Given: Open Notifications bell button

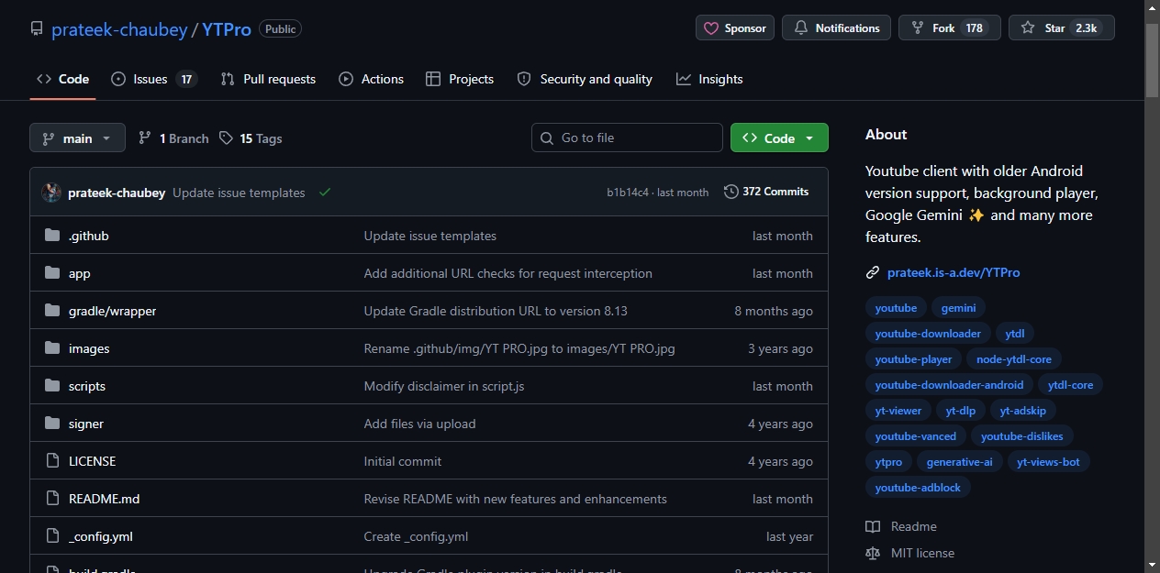Looking at the screenshot, I should coord(836,28).
